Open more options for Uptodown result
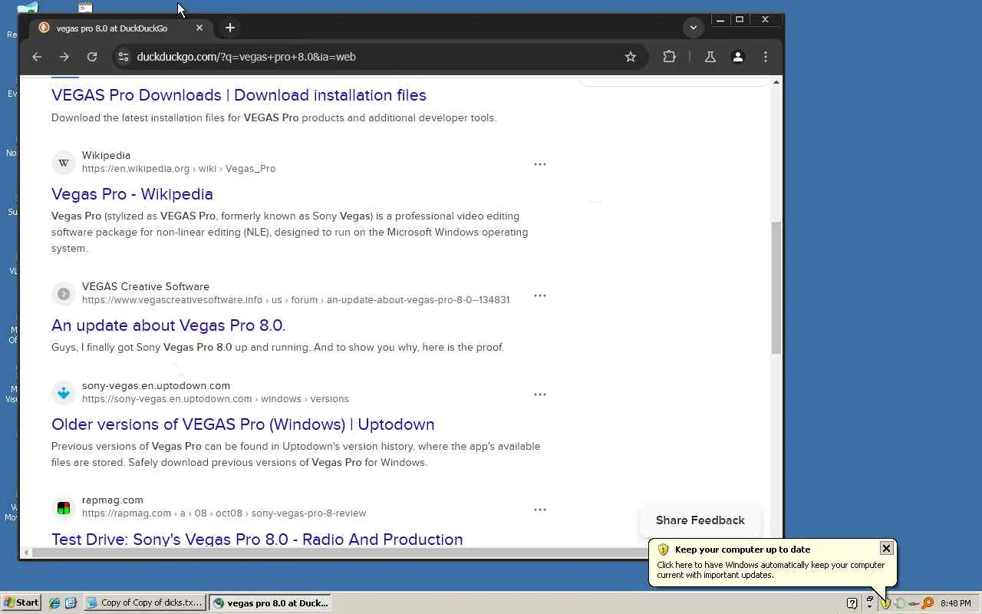The image size is (982, 614). pos(540,394)
